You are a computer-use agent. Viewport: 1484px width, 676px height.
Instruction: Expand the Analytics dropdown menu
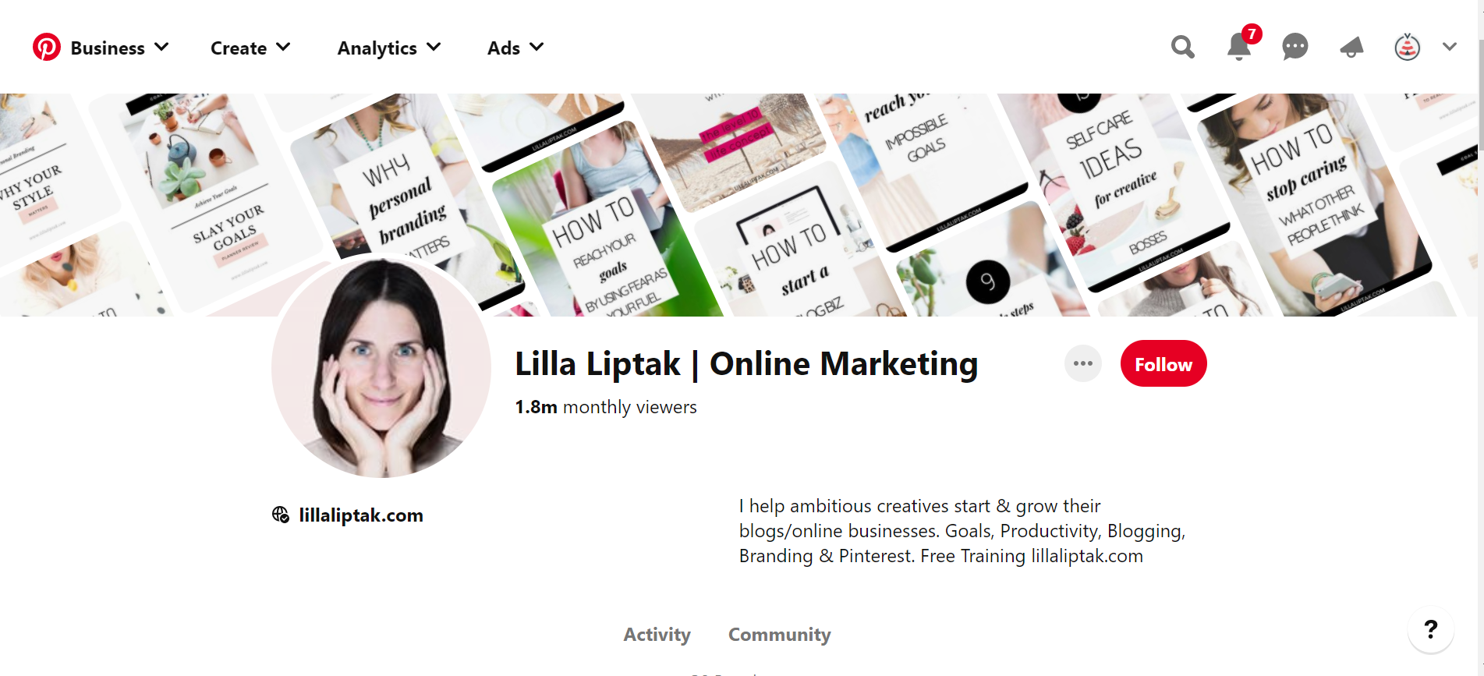click(x=389, y=48)
